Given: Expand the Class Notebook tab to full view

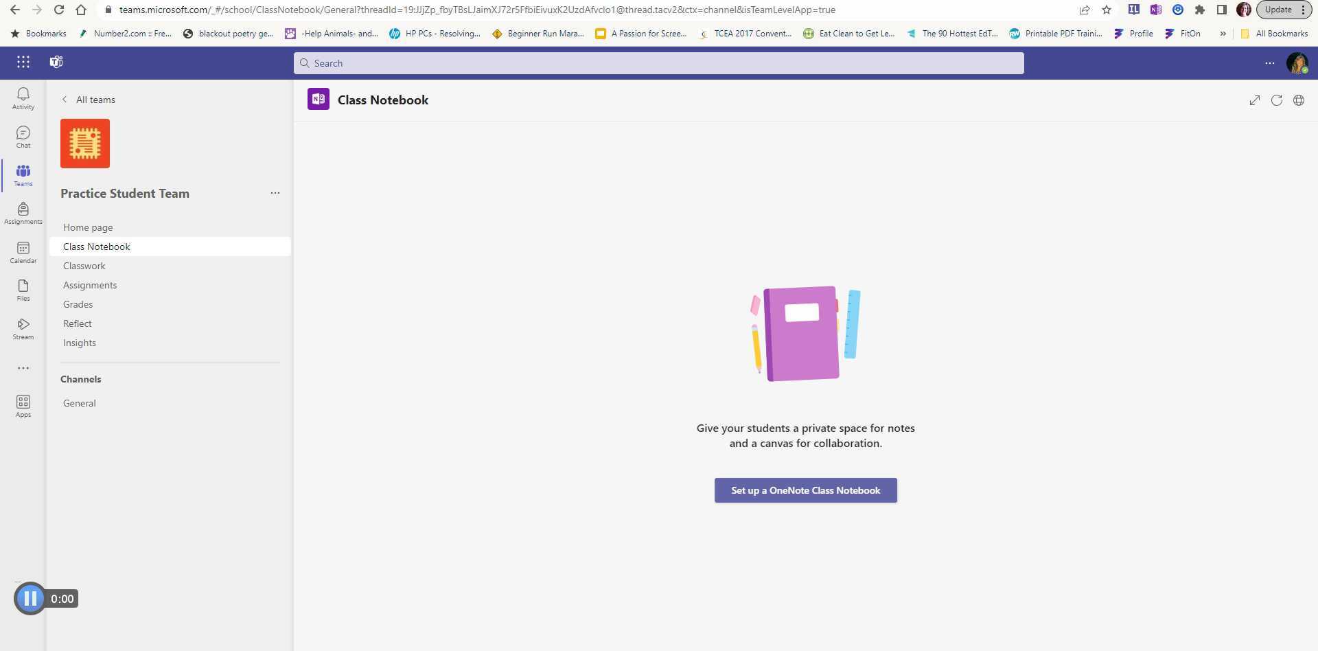Looking at the screenshot, I should [x=1255, y=100].
